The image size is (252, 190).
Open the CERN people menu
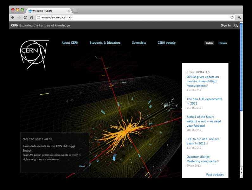(166, 43)
